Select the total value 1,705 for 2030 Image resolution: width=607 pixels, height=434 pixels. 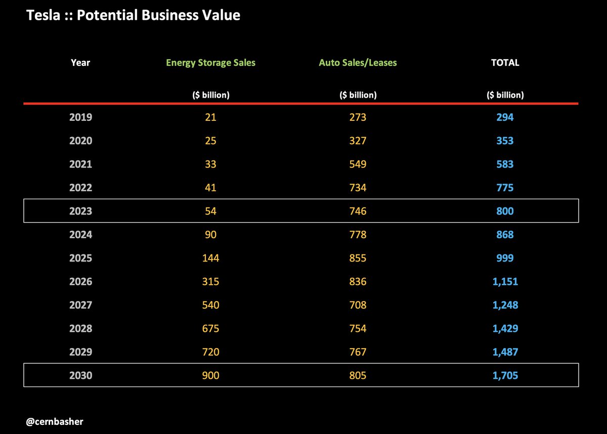pos(505,375)
